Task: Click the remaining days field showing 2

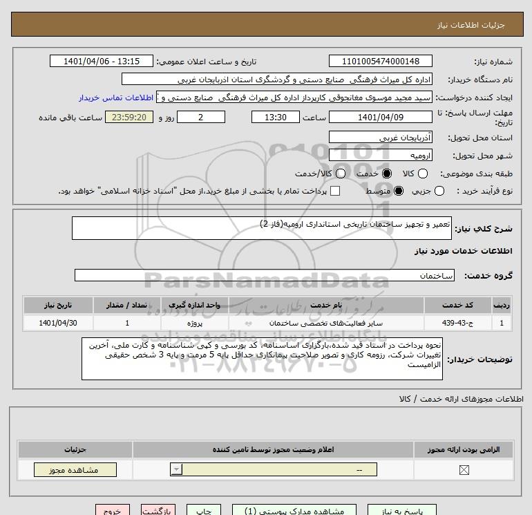Action: point(201,117)
